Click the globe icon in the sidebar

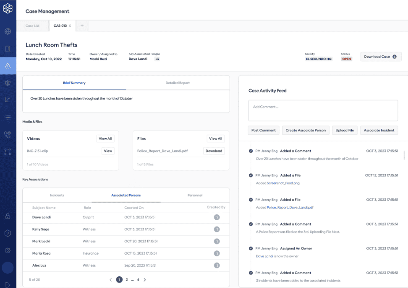point(8,31)
